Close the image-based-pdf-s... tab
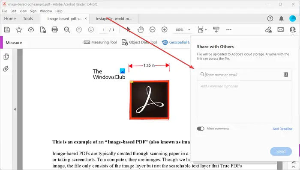Screen dimensions: 300x170 (x=86, y=18)
